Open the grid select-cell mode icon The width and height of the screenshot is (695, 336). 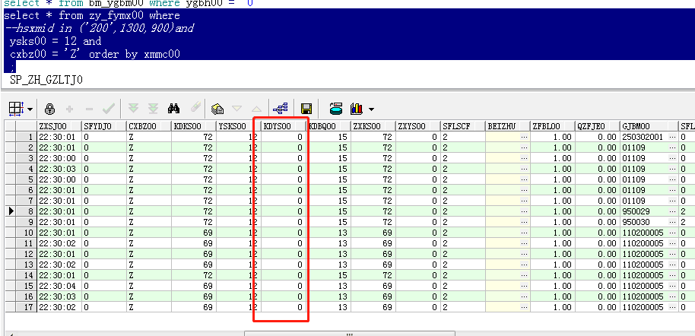pyautogui.click(x=15, y=109)
